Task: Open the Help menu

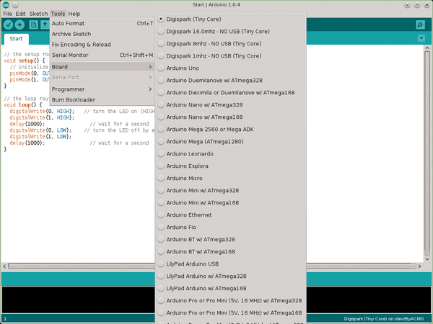Action: click(74, 14)
